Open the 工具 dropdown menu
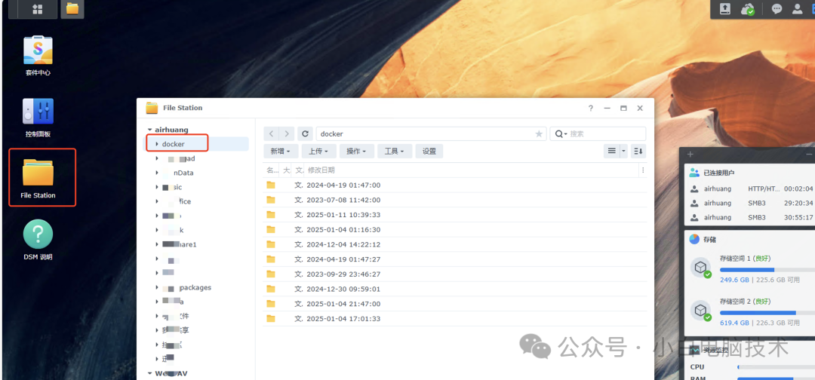Viewport: 815px width, 380px height. pos(395,151)
